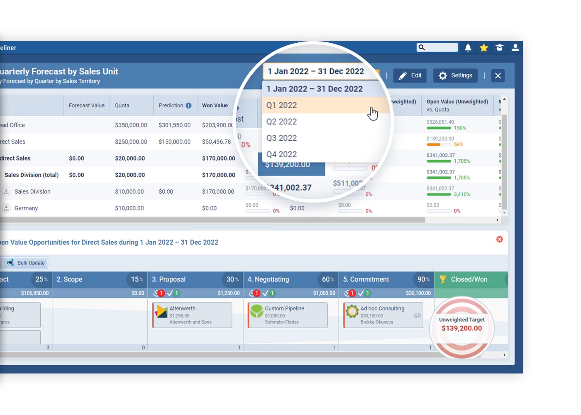
Task: Select the 5. Commitment stage header
Action: tap(365, 279)
